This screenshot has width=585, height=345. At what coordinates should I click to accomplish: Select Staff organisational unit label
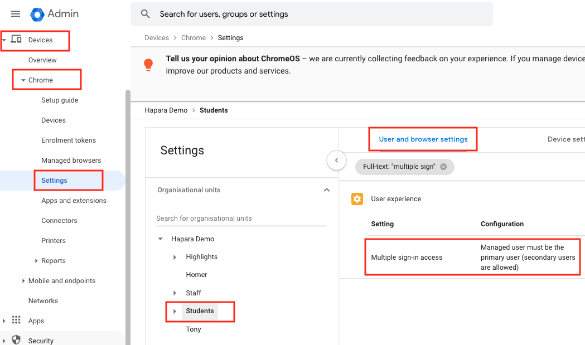point(194,293)
